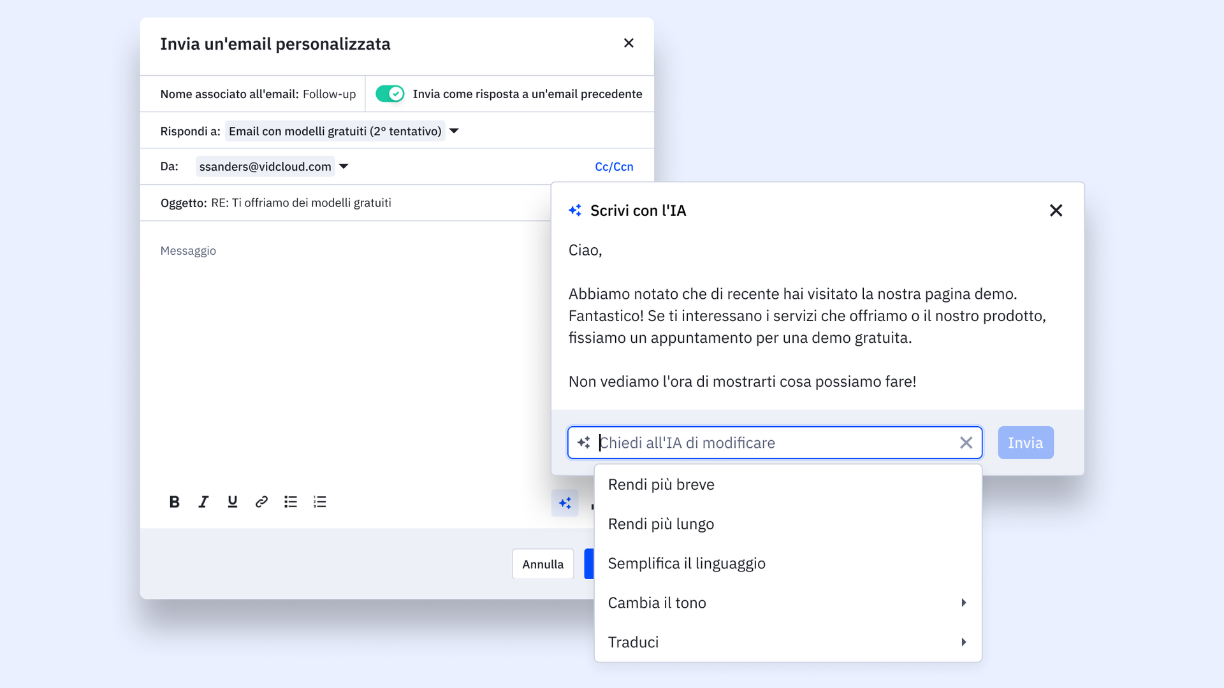Open the AI writing assistant sparkle button

tap(565, 503)
